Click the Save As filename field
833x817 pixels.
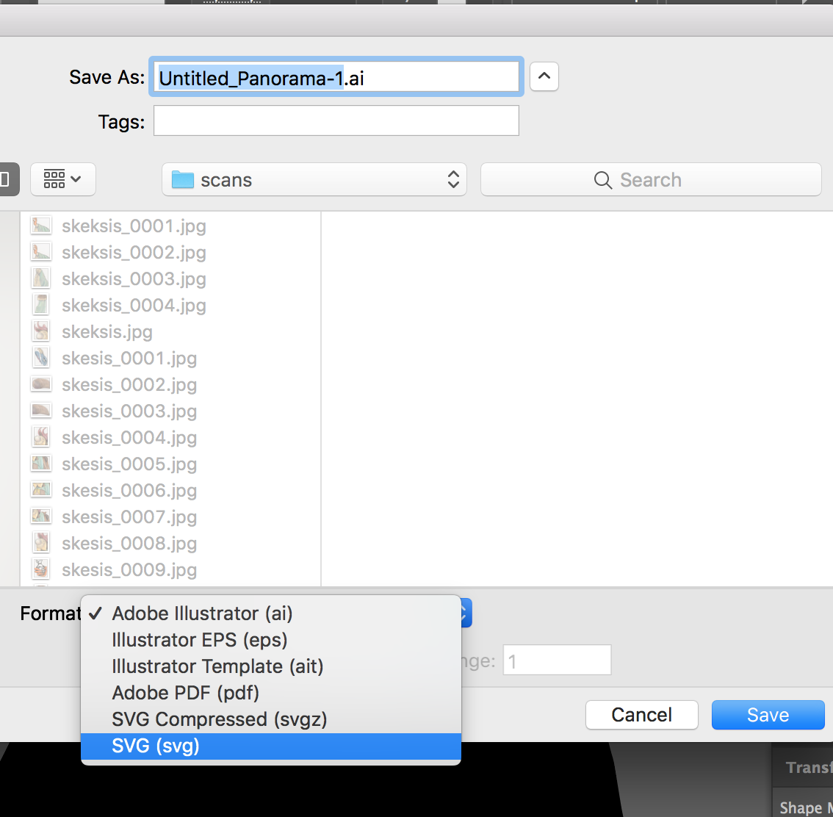(x=336, y=77)
